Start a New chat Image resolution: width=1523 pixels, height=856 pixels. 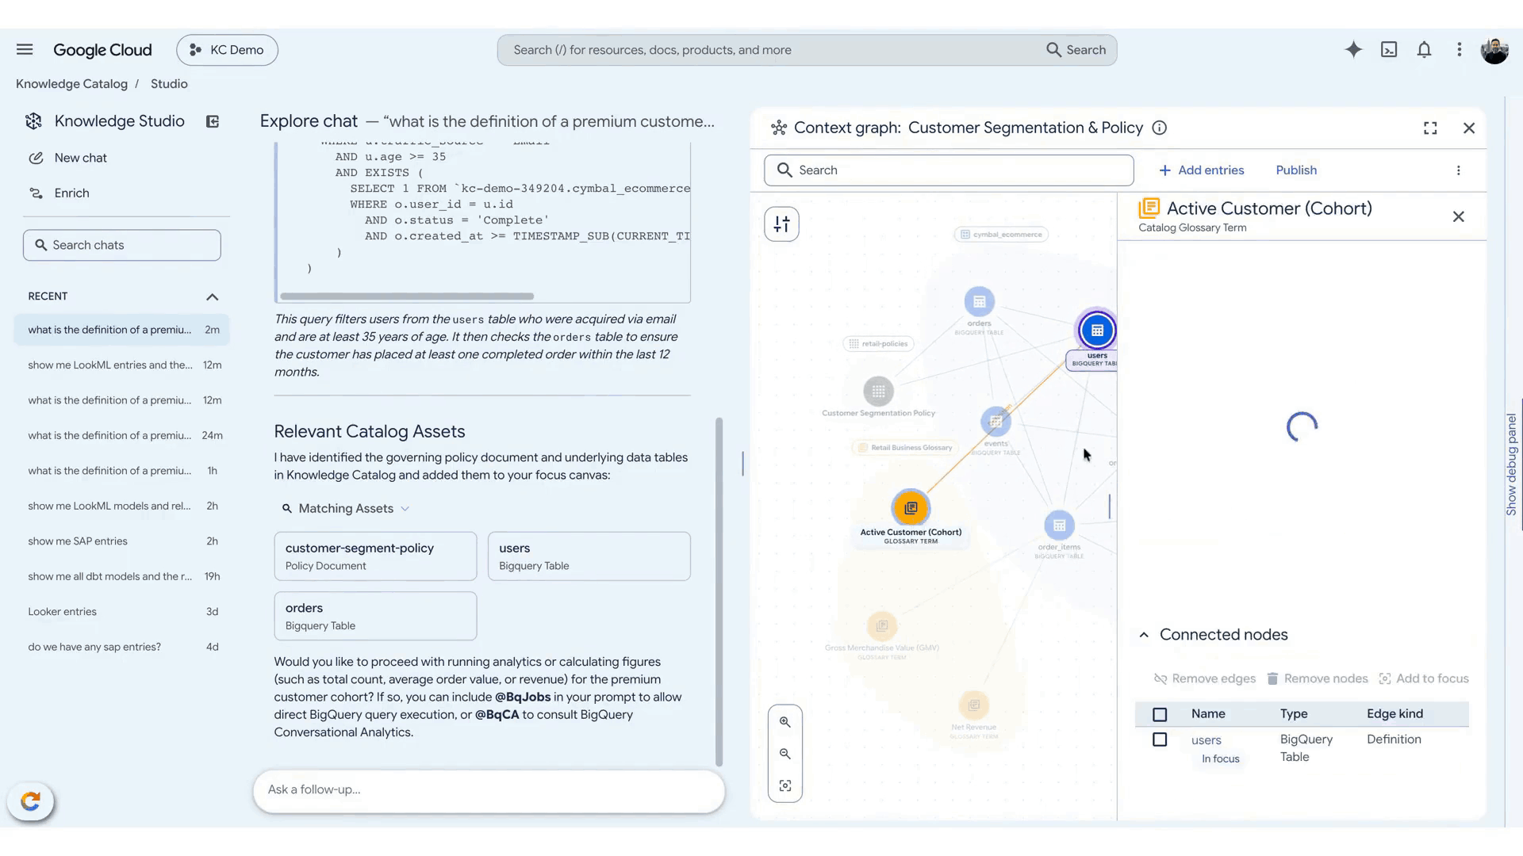(x=80, y=158)
